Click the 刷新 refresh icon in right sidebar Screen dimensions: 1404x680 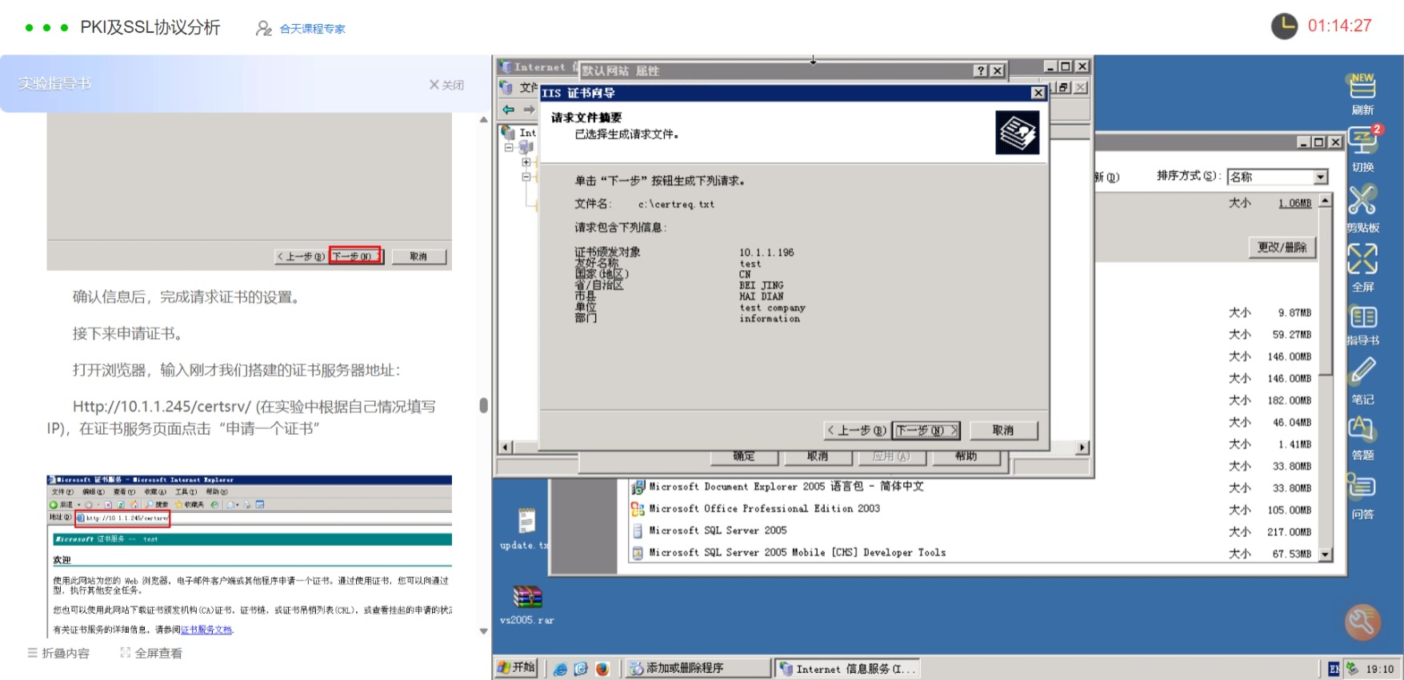[x=1362, y=85]
